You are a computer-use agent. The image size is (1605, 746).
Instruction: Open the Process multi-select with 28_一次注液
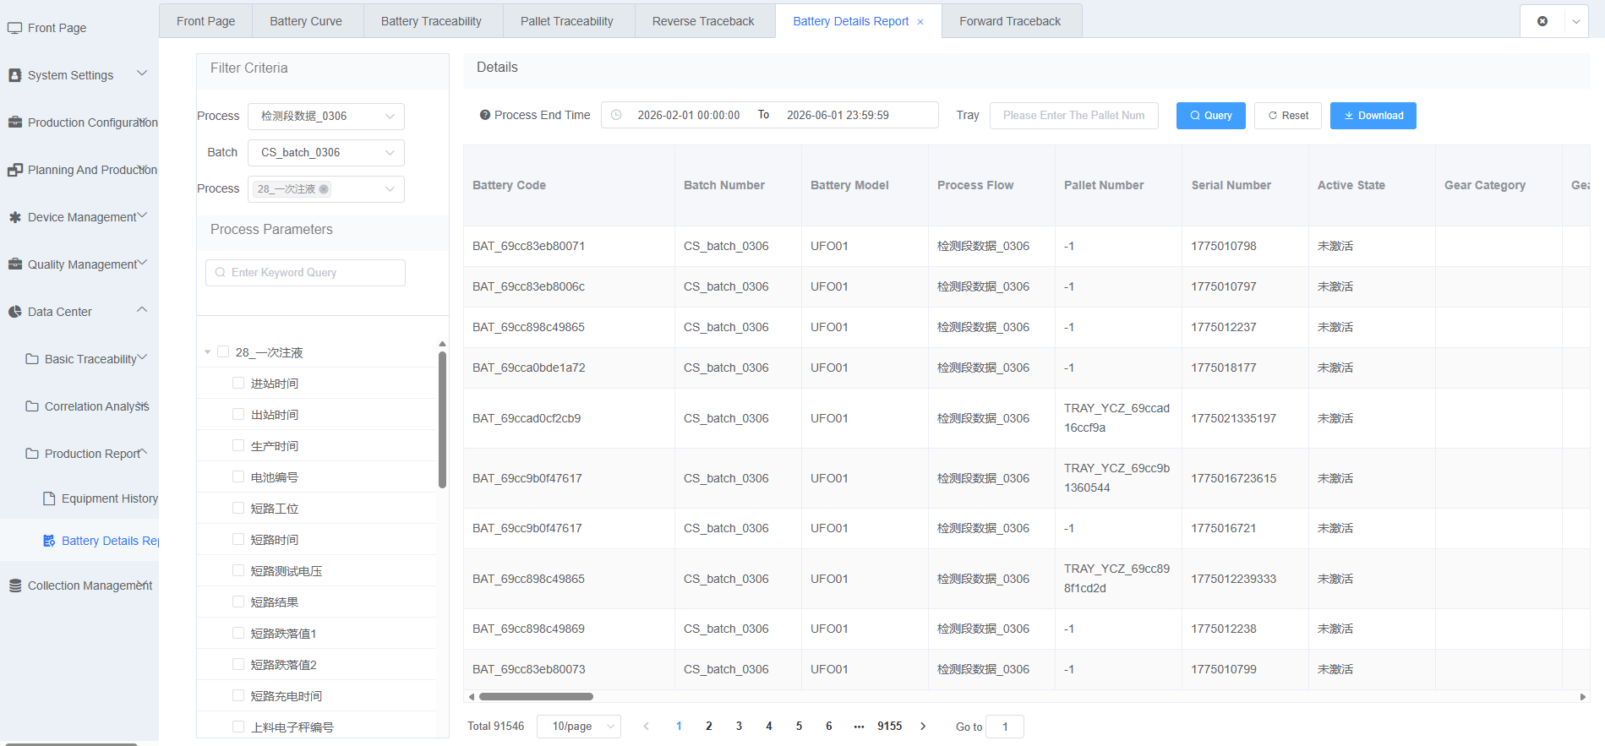click(x=326, y=188)
